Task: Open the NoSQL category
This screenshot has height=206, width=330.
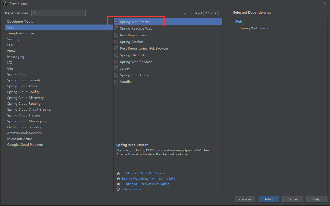Action: coord(59,51)
